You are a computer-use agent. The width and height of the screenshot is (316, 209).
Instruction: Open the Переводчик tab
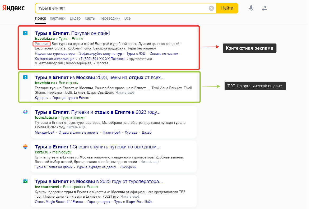[x=110, y=18]
